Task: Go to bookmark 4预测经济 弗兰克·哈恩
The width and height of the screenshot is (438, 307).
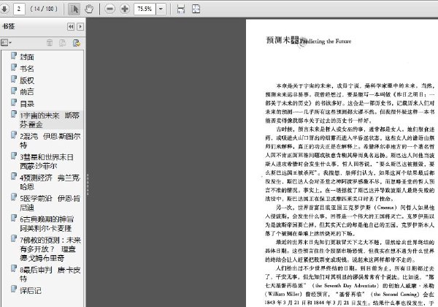Action: [x=50, y=182]
